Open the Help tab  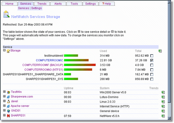click(x=107, y=4)
